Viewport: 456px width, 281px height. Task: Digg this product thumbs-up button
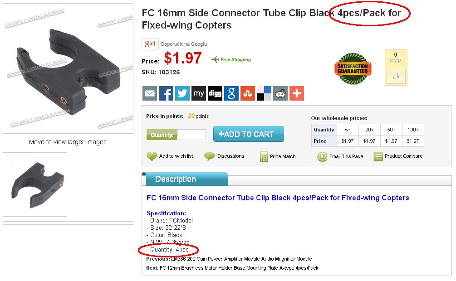[x=396, y=77]
